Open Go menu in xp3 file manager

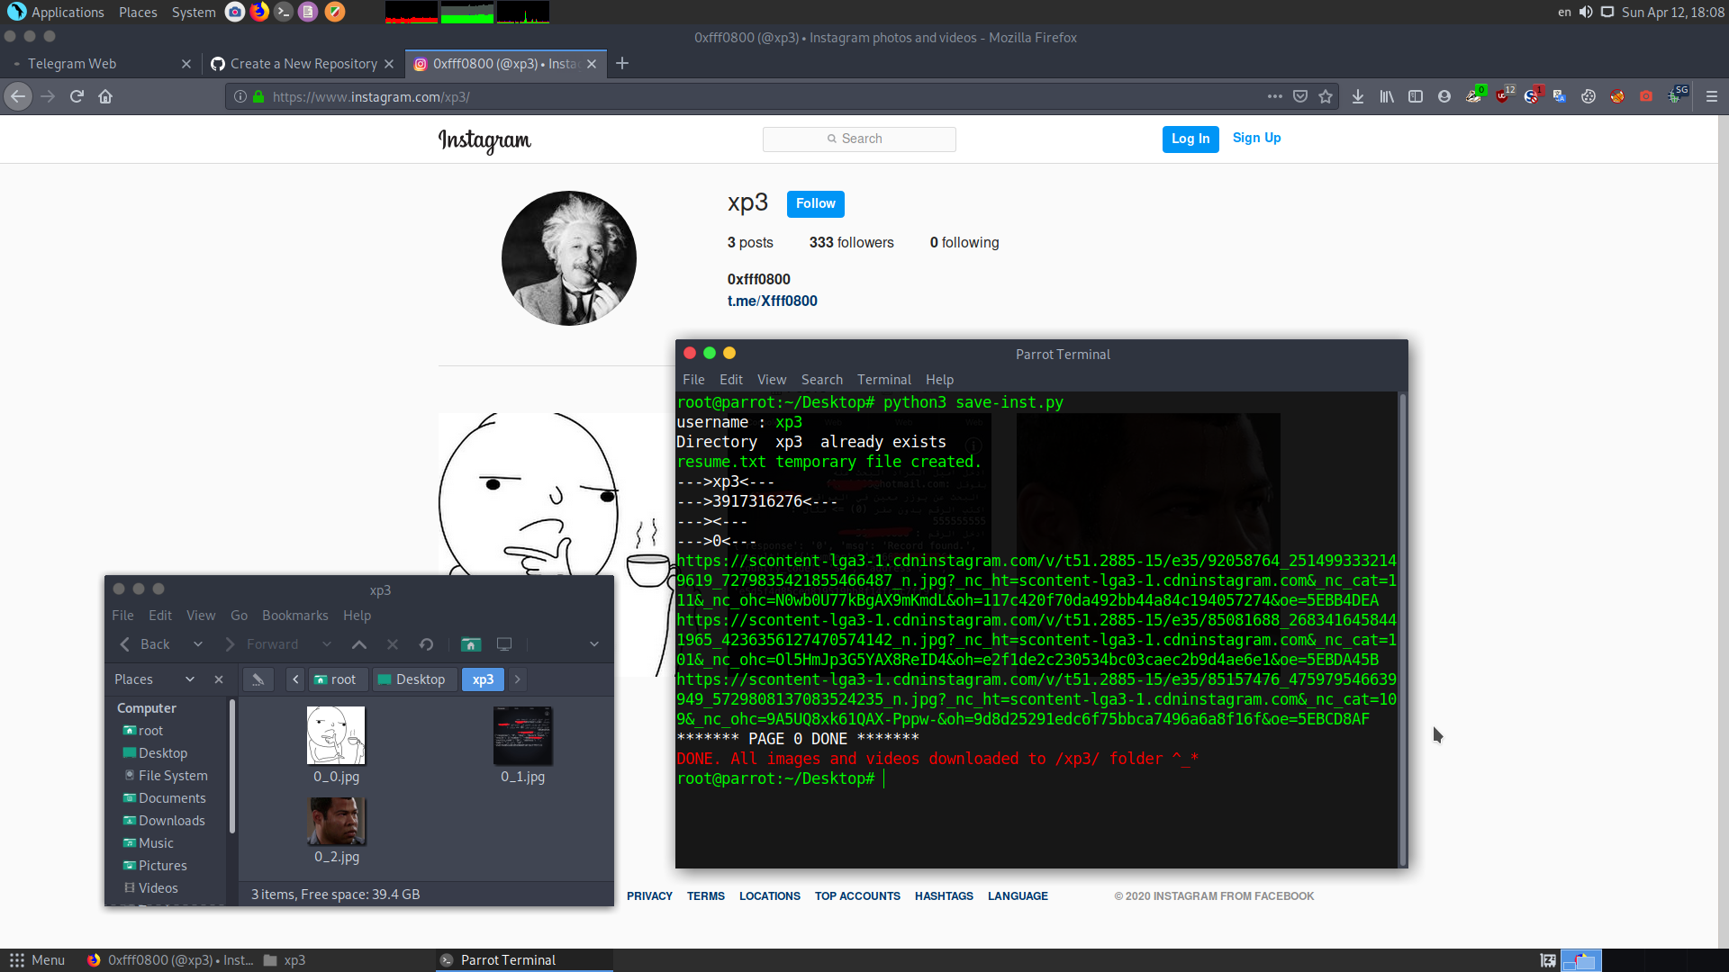pos(239,616)
